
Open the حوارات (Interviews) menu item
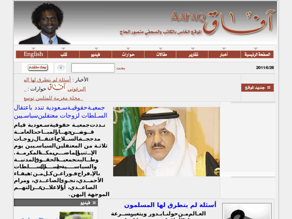tap(128, 54)
